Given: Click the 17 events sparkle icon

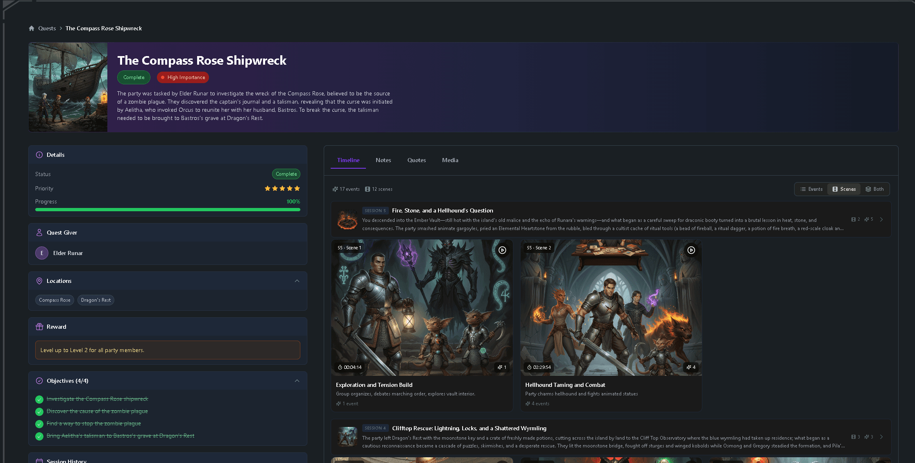Looking at the screenshot, I should 335,189.
